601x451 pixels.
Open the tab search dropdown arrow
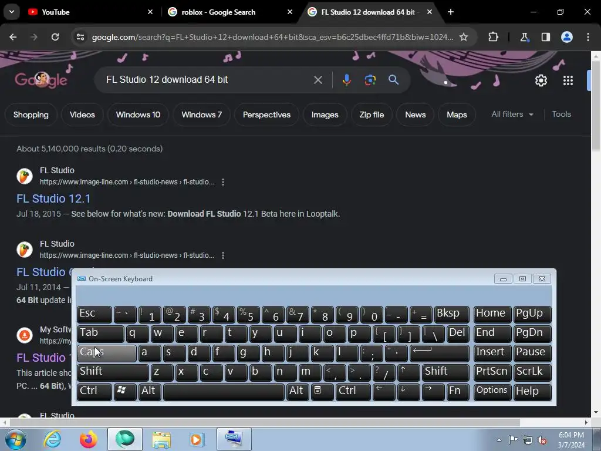[x=12, y=12]
